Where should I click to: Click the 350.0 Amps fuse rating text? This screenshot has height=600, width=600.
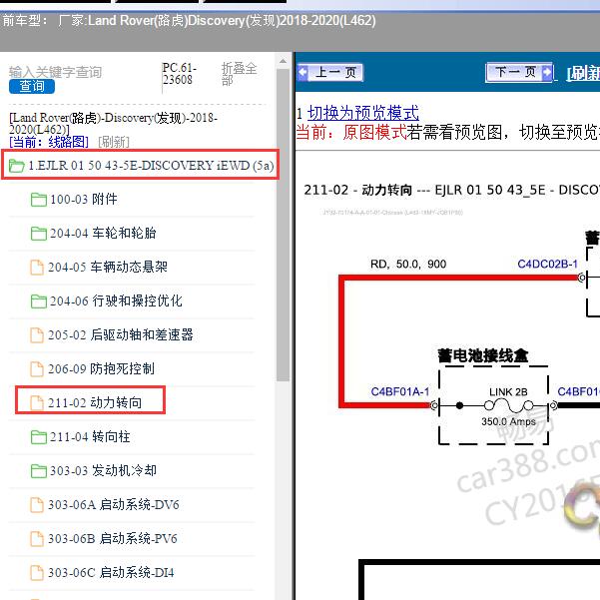click(508, 421)
